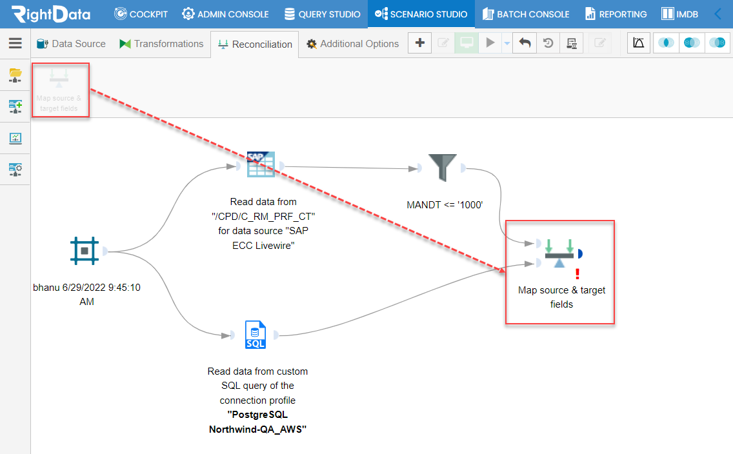733x454 pixels.
Task: Open the Admin Console menu
Action: pyautogui.click(x=225, y=14)
